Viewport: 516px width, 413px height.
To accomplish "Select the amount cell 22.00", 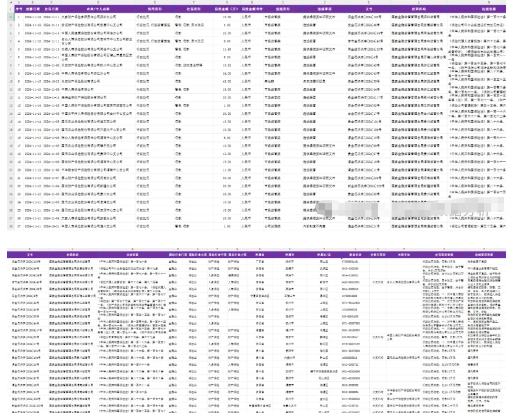I will tap(226, 33).
